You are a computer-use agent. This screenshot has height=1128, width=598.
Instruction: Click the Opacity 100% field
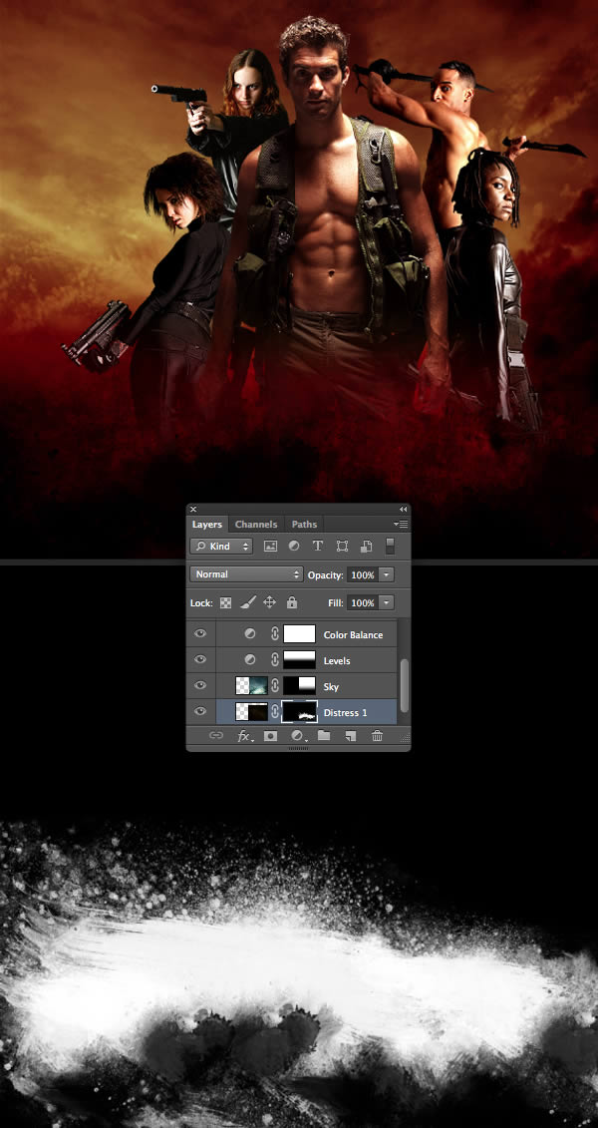[363, 574]
